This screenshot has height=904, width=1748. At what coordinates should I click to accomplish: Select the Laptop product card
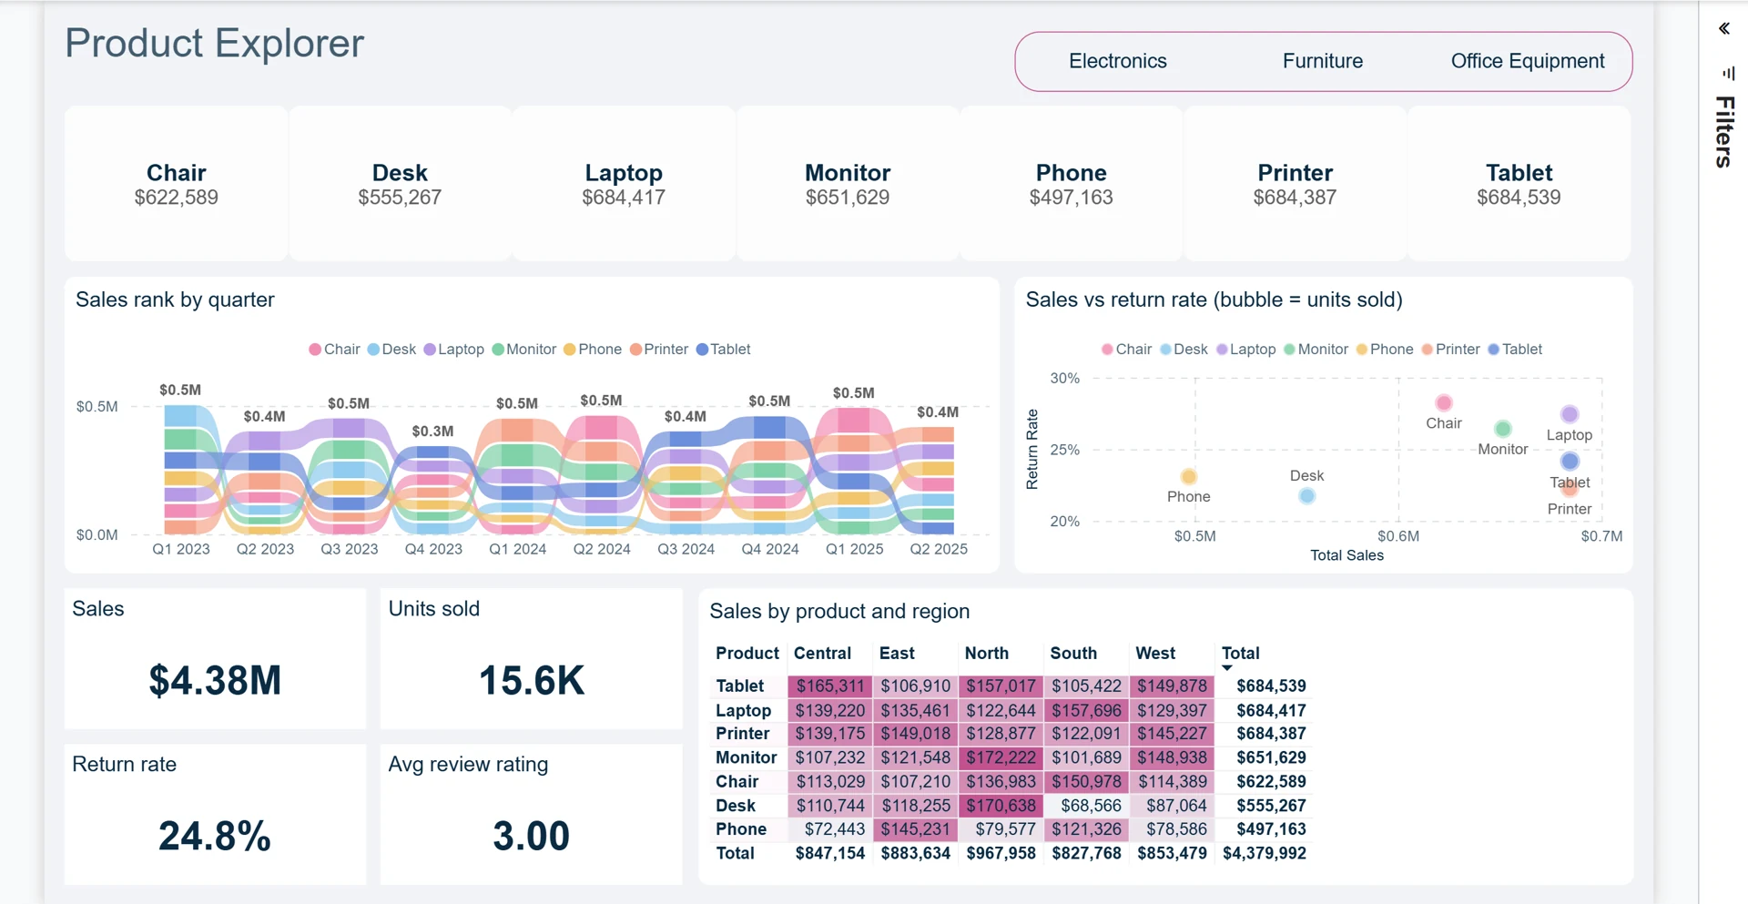coord(624,184)
